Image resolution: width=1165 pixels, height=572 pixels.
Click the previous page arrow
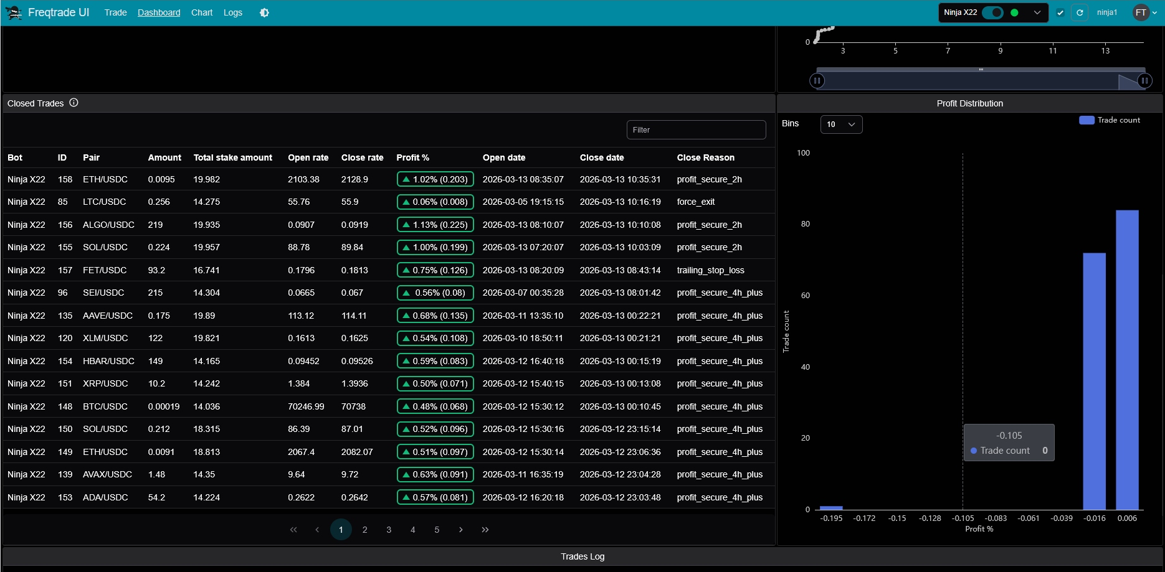[317, 530]
